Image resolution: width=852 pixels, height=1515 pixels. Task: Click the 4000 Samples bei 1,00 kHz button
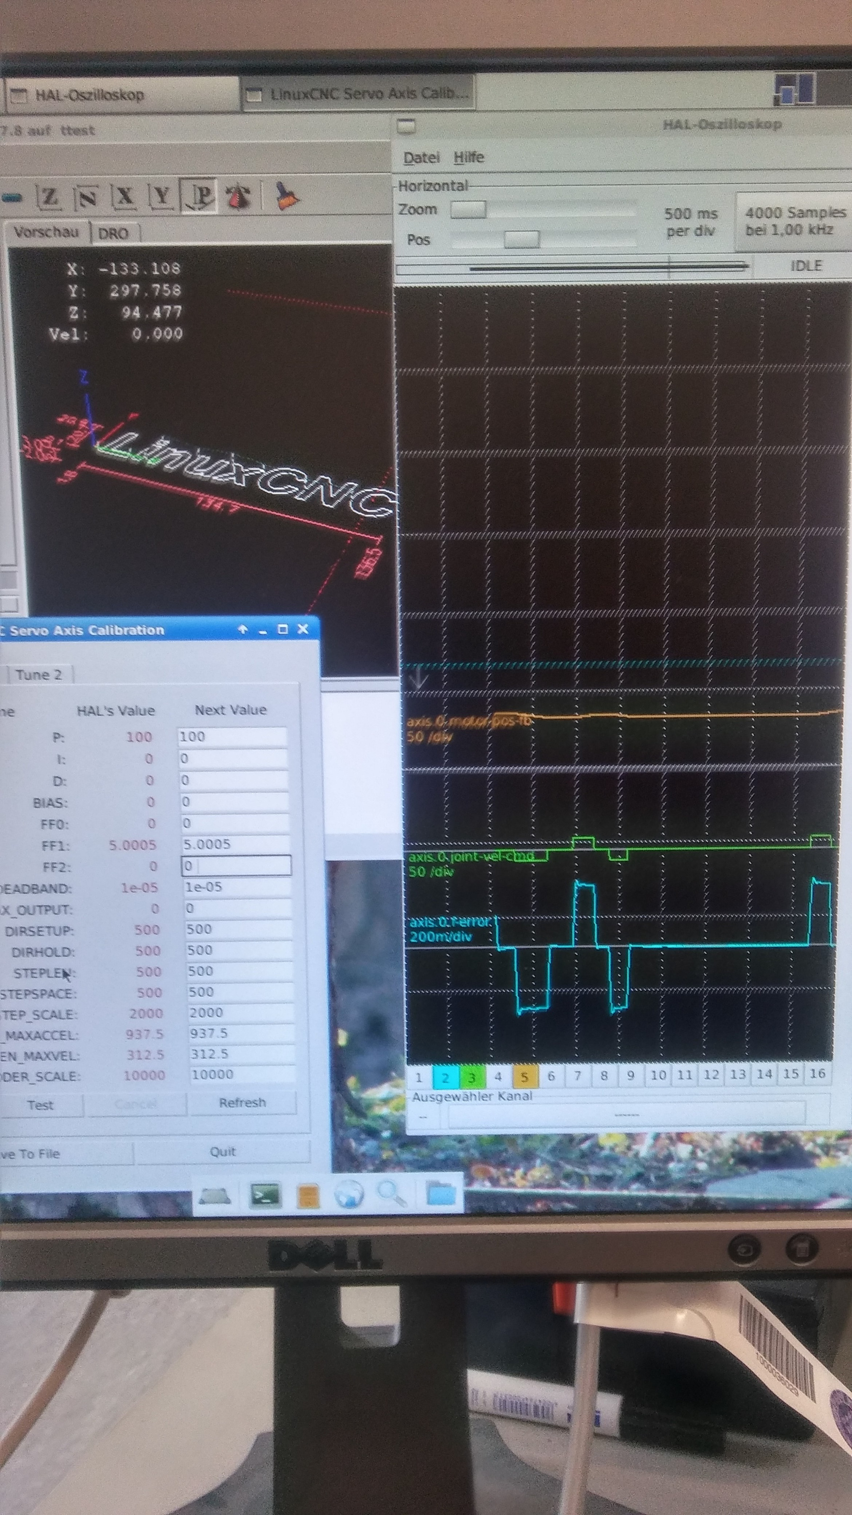coord(794,221)
